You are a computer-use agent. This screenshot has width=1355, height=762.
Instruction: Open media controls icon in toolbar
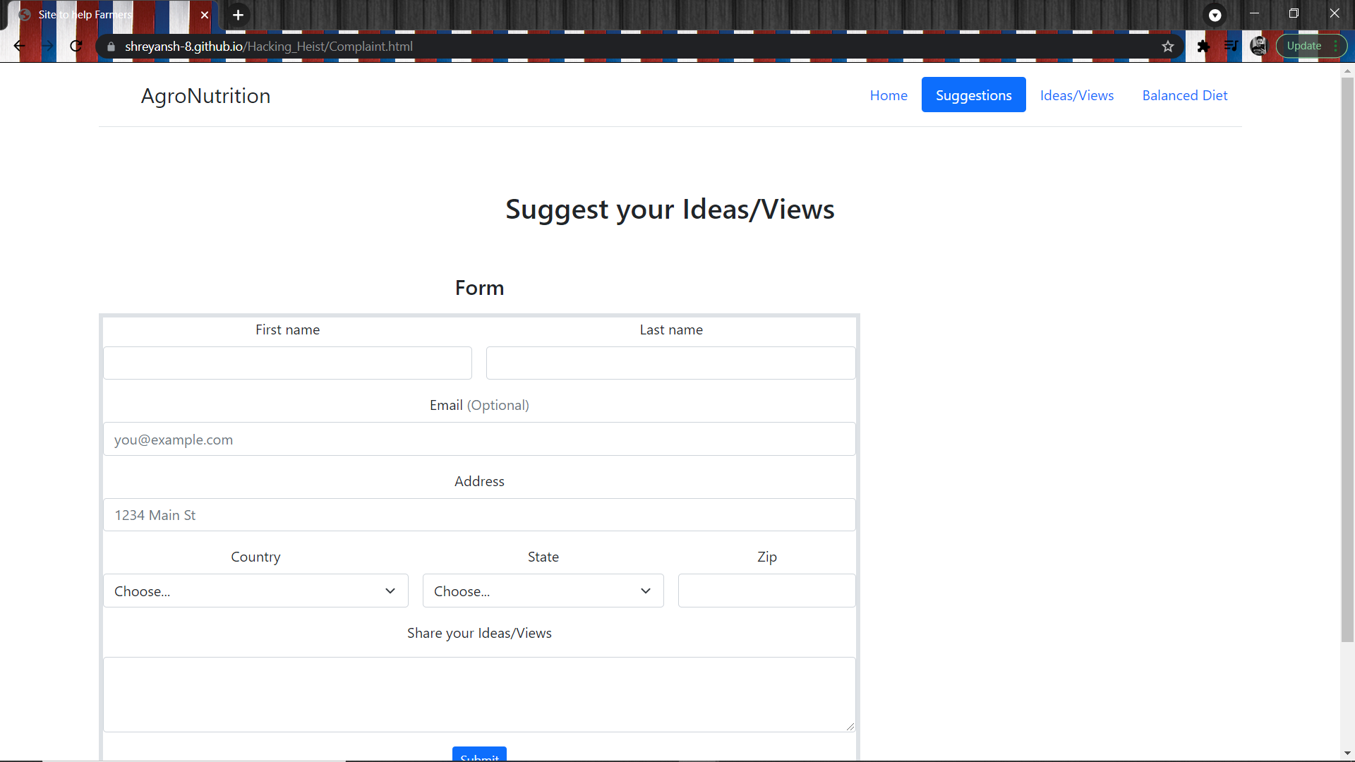click(x=1231, y=46)
